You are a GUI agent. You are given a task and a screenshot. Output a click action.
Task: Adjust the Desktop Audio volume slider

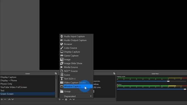[x=168, y=81]
